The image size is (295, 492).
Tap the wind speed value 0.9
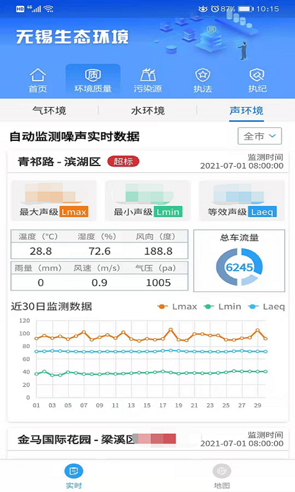(100, 283)
